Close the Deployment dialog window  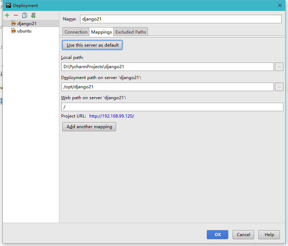280,5
